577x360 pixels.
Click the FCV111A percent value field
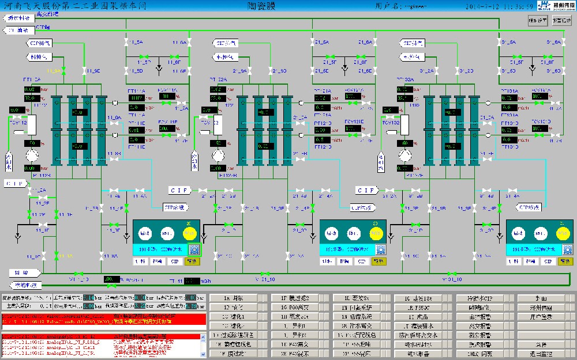167,96
